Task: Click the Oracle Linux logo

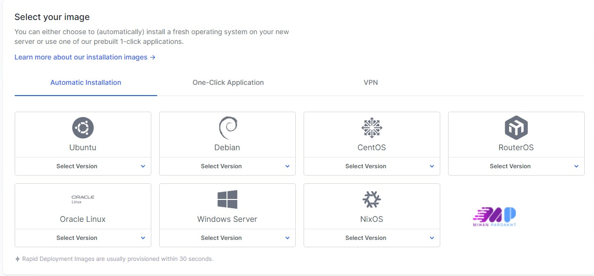Action: click(82, 199)
